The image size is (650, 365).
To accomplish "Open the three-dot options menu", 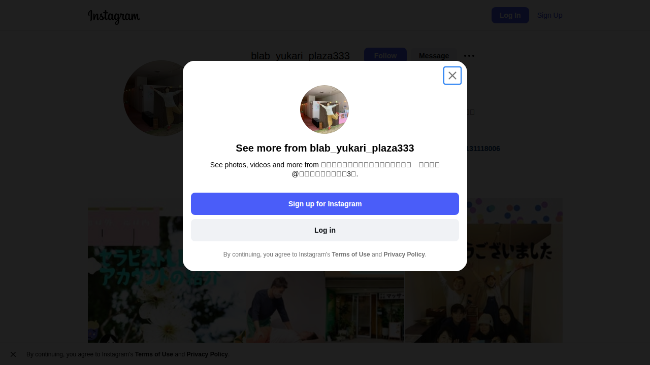I will coord(469,56).
